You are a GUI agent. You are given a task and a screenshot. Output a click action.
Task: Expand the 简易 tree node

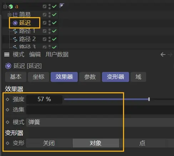9,15
